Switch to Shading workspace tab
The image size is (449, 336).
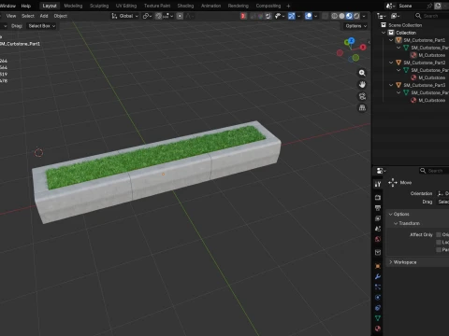click(x=185, y=6)
